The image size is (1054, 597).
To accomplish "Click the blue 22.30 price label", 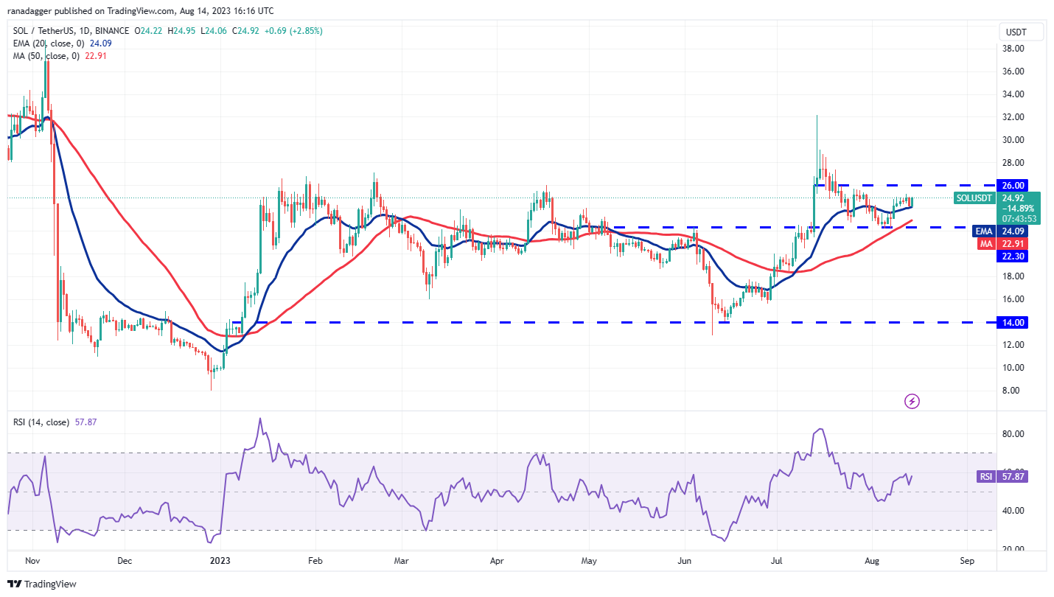I will tap(1013, 256).
